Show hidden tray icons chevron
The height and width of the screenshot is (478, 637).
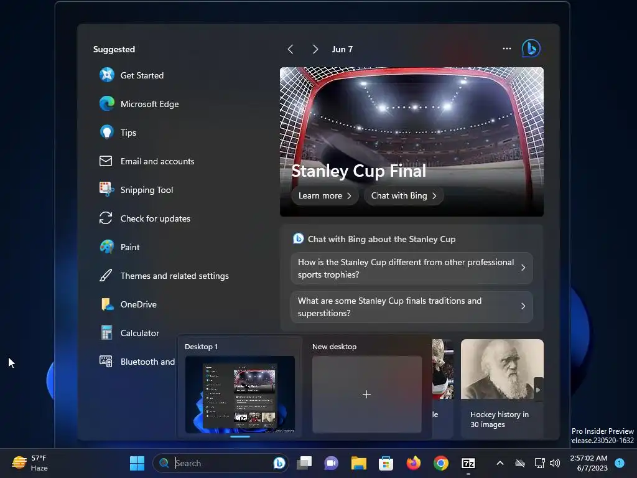[500, 463]
